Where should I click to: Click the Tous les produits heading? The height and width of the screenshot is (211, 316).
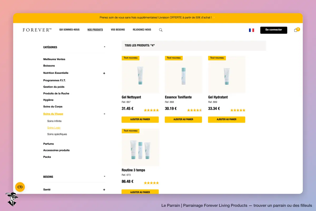click(x=140, y=46)
